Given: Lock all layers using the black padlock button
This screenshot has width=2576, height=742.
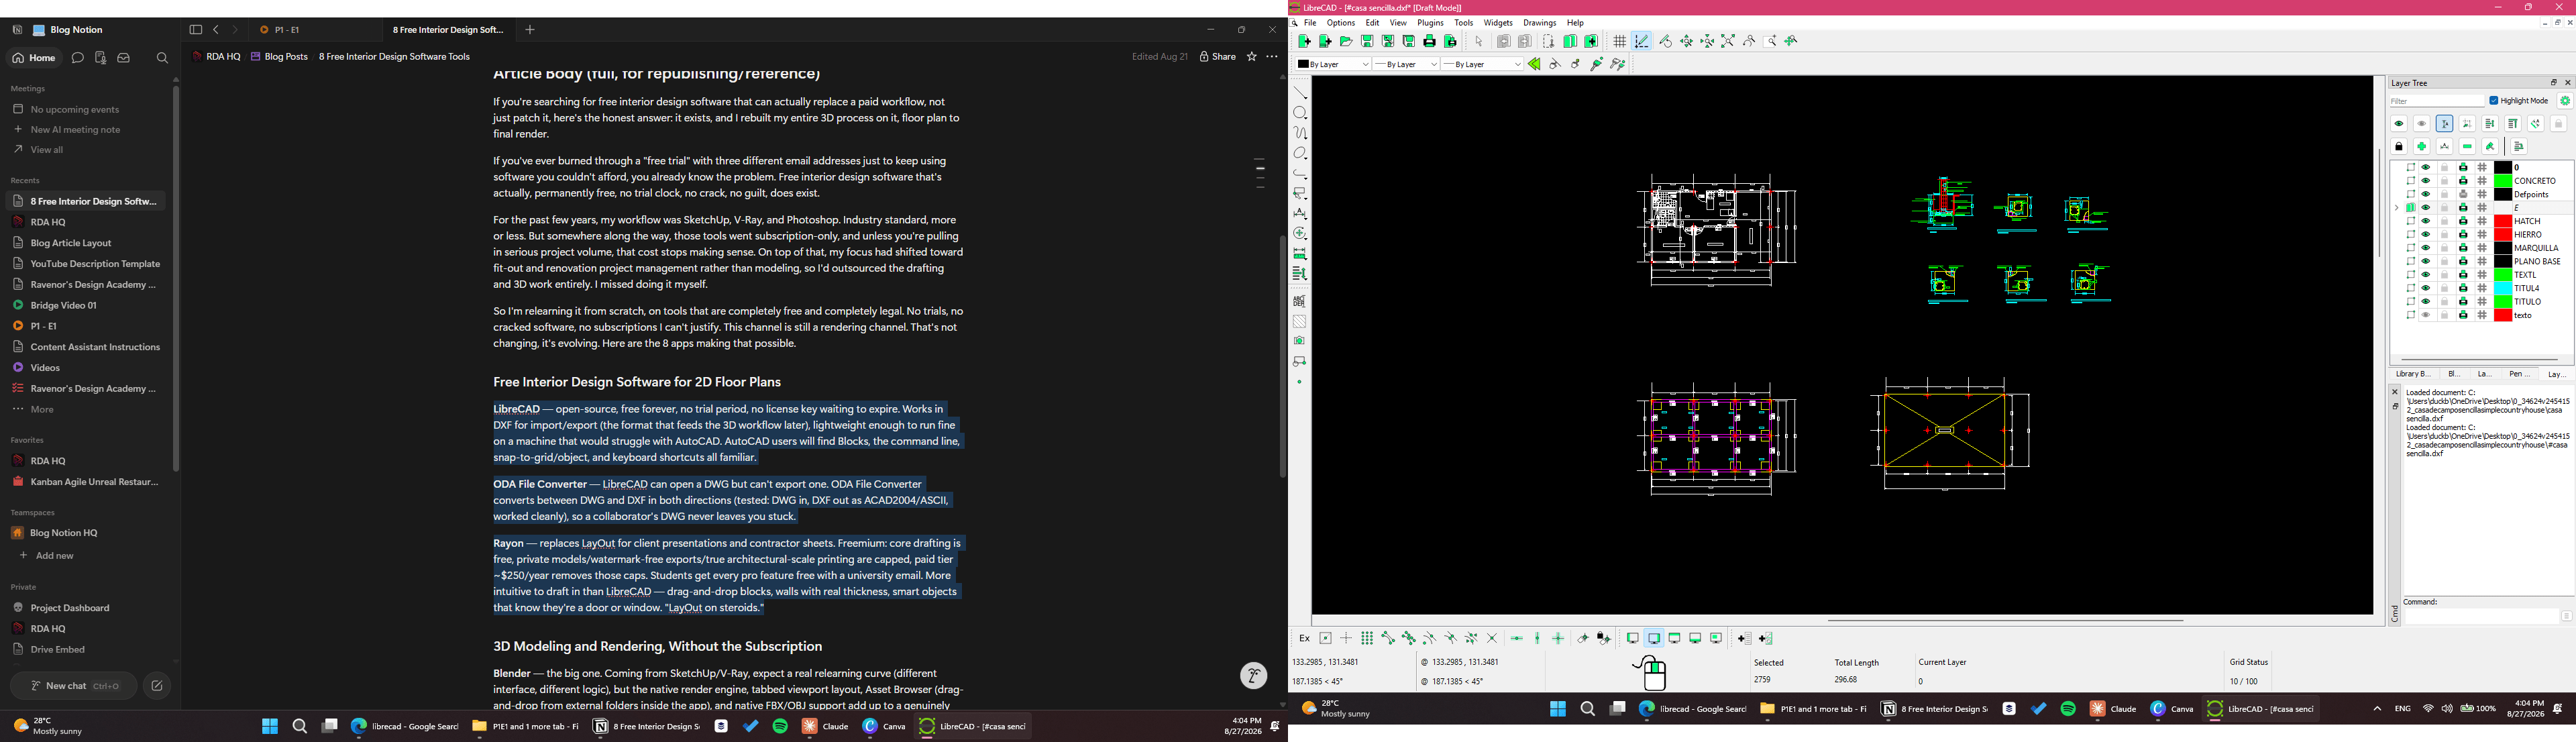Looking at the screenshot, I should (x=2399, y=147).
